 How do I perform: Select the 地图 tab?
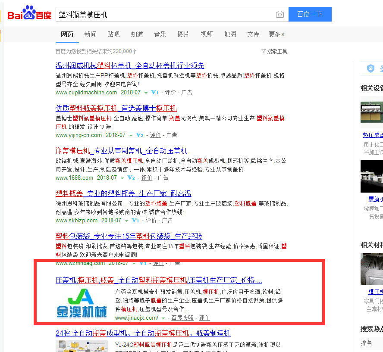click(230, 34)
